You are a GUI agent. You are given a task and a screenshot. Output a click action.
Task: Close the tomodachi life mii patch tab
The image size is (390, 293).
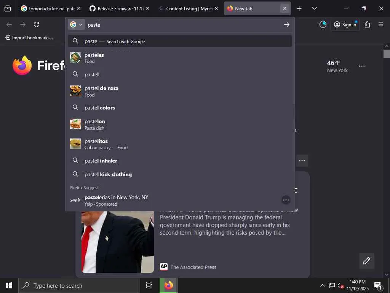tap(78, 8)
